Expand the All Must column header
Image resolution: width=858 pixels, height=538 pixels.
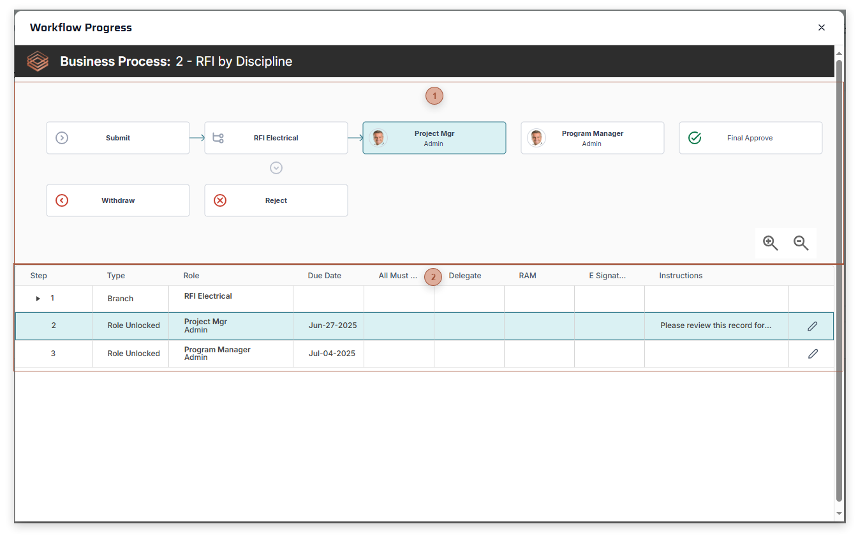coord(397,275)
